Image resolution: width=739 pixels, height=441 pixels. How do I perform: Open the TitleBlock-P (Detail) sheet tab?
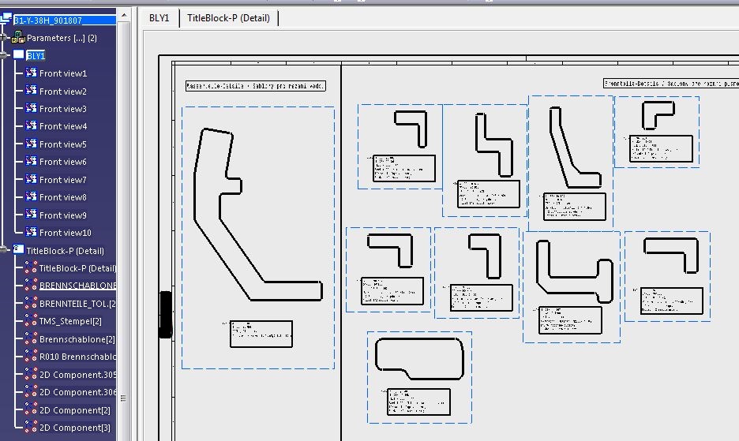(x=228, y=17)
